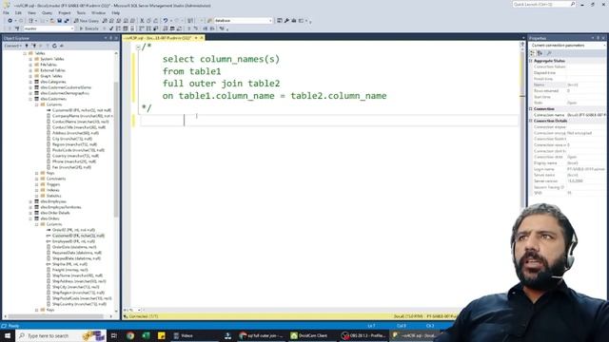The image size is (609, 342).
Task: Open the Window menu
Action: [x=98, y=12]
